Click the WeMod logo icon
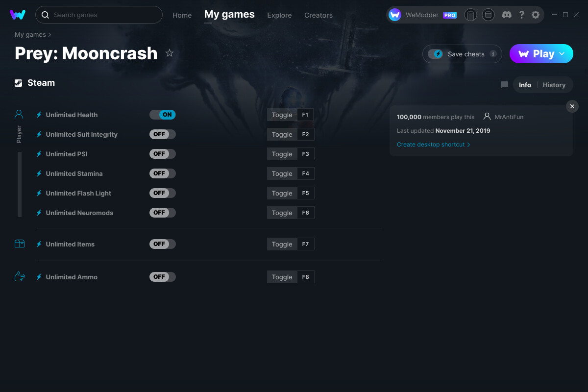 pos(18,15)
